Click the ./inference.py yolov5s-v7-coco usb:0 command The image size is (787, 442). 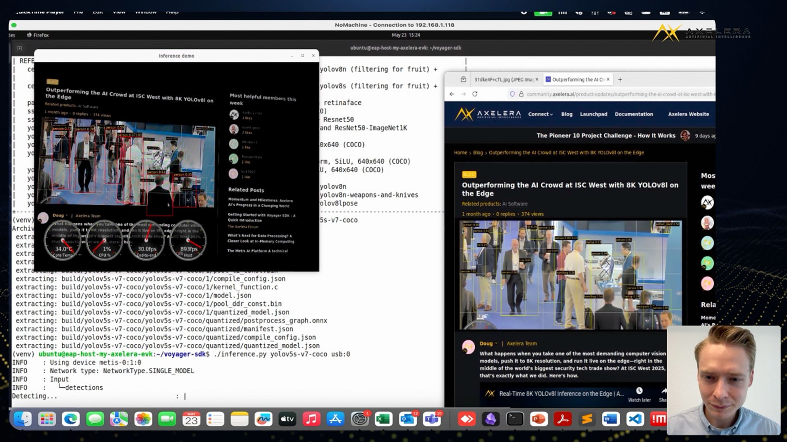click(282, 354)
